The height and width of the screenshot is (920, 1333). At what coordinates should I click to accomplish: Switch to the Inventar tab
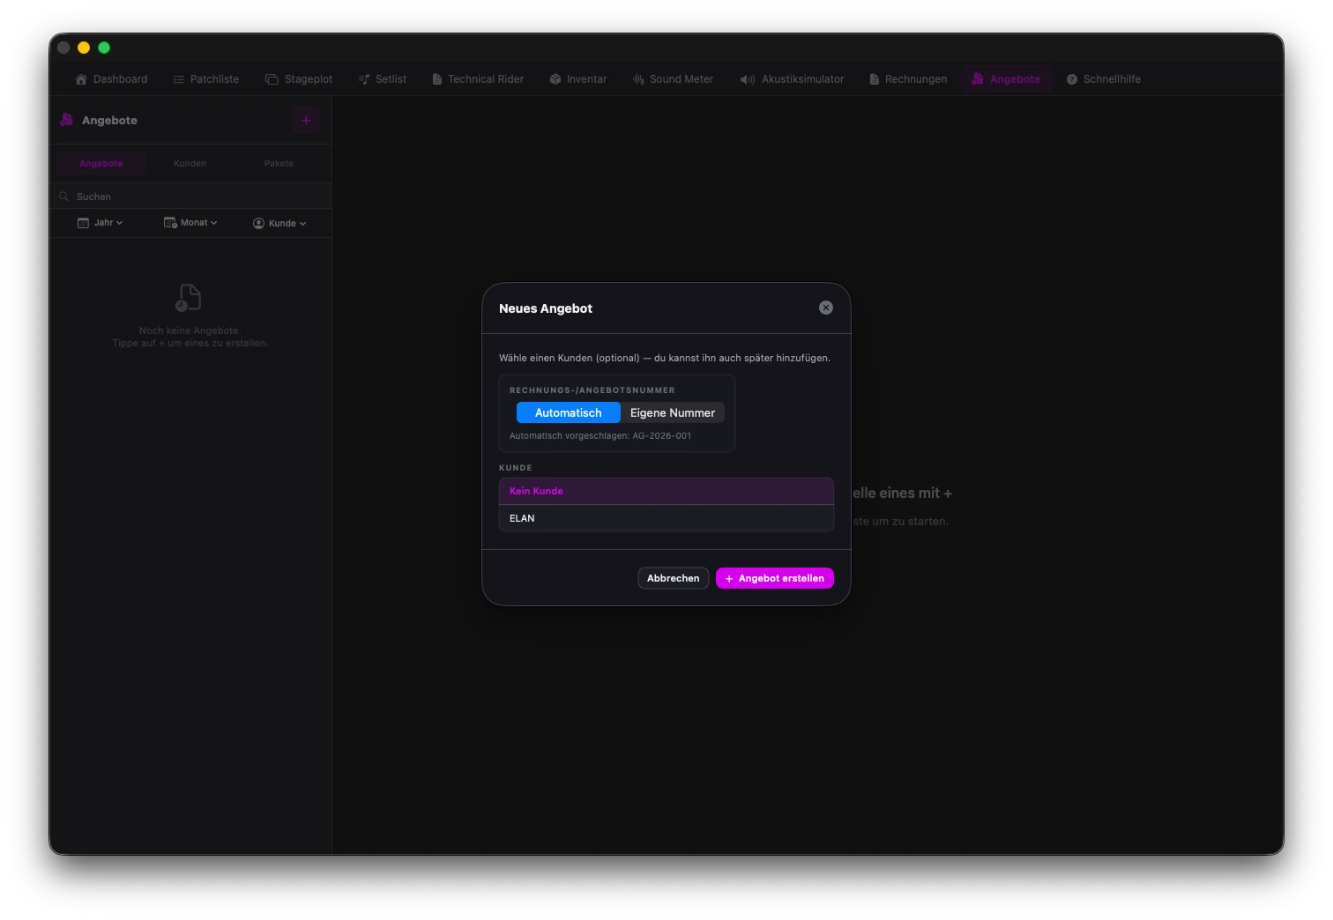coord(578,79)
